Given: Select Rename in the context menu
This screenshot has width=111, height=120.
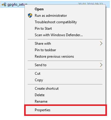Looking at the screenshot, I should click(41, 101).
